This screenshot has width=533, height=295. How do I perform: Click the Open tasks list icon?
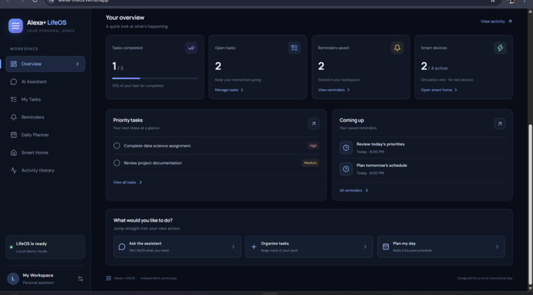click(294, 48)
